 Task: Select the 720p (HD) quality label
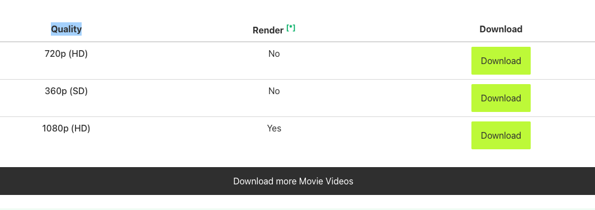[66, 54]
